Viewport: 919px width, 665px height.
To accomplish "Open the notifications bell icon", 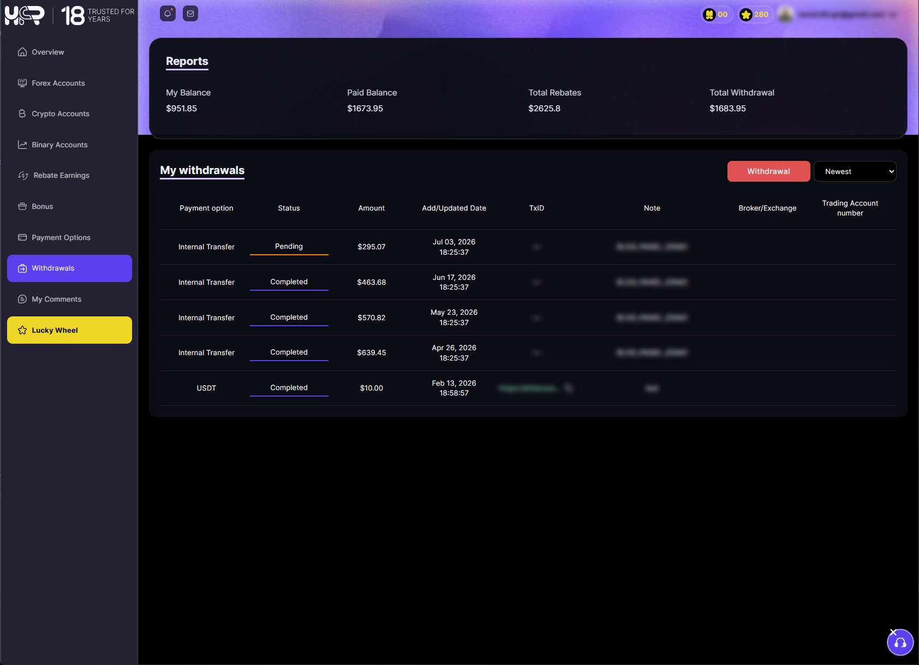I will pos(168,14).
